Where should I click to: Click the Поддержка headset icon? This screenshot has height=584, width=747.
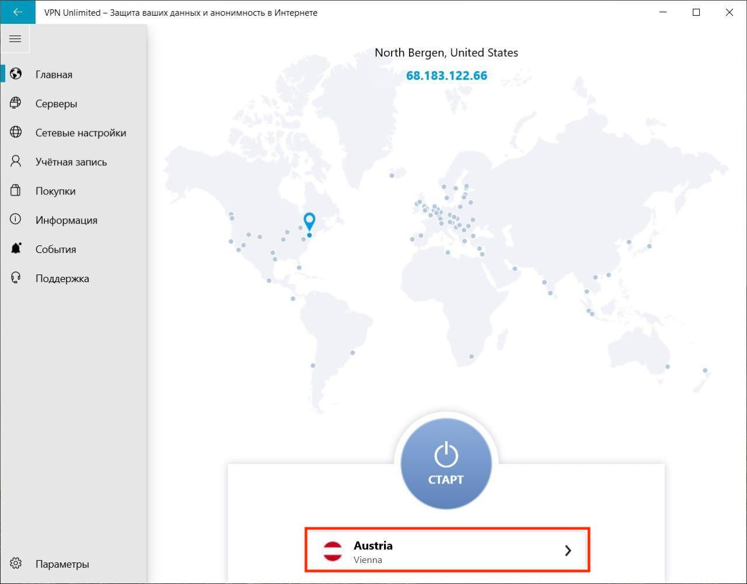point(16,278)
